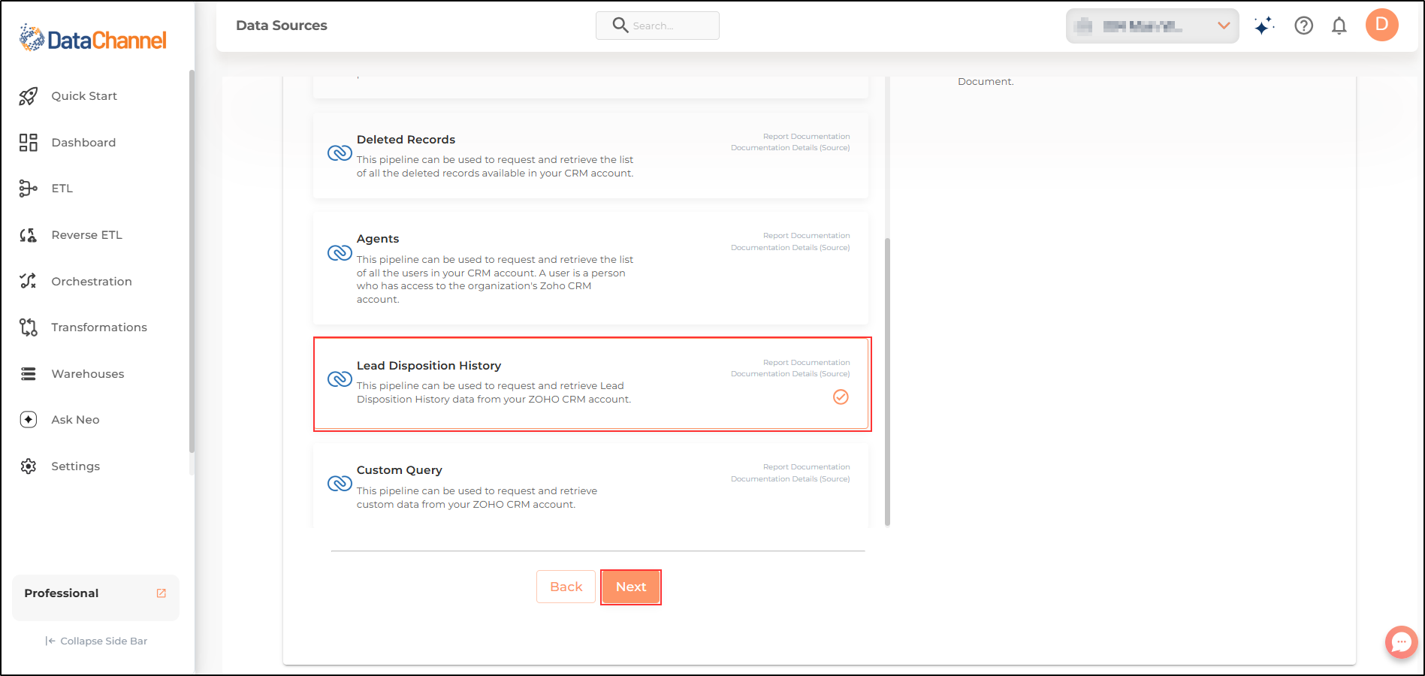Click the Professional plan external link icon
Screen dimensions: 1425x676
tap(161, 593)
